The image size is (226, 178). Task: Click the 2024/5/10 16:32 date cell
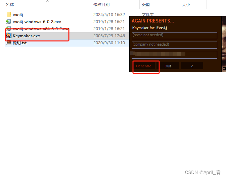click(109, 15)
